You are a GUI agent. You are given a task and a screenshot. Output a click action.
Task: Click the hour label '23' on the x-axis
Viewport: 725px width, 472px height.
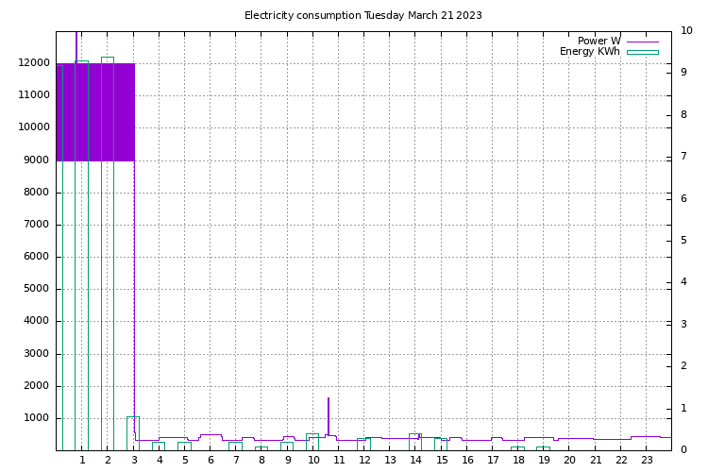click(647, 460)
